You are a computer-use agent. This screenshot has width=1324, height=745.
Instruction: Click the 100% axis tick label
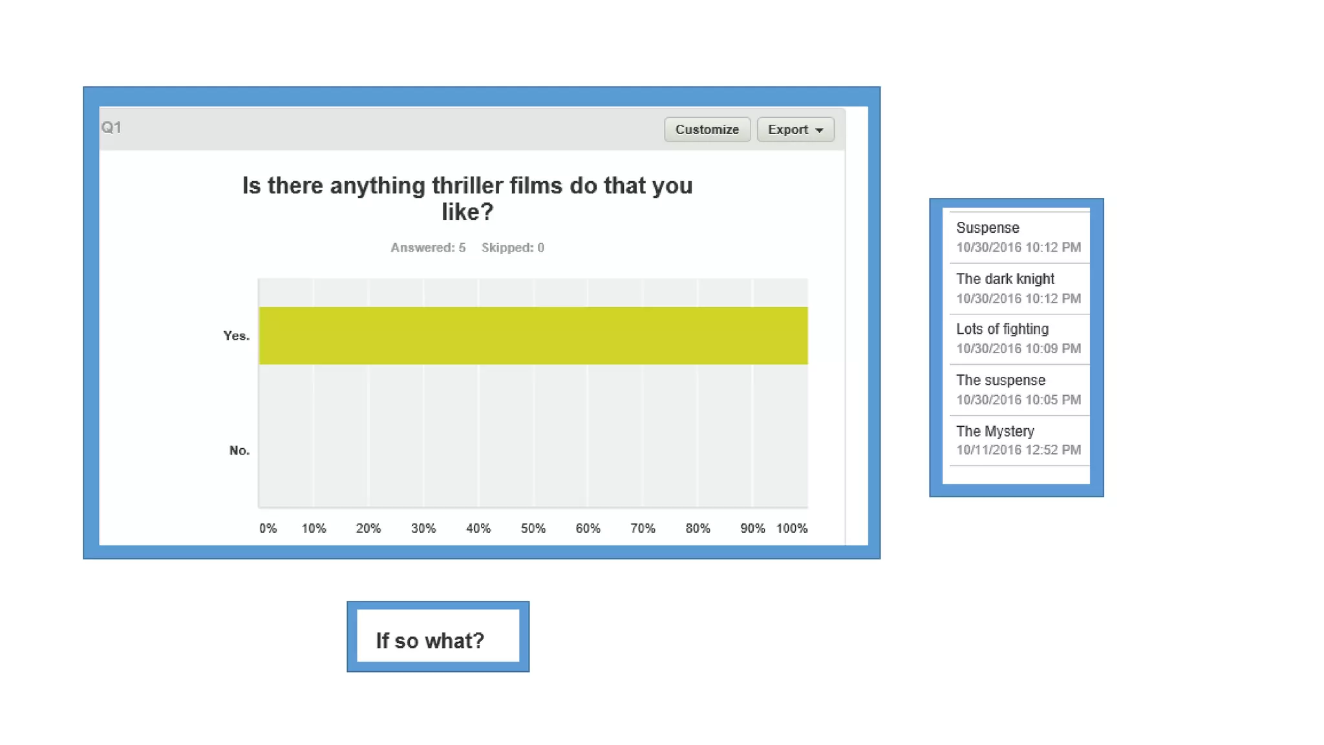(x=791, y=528)
